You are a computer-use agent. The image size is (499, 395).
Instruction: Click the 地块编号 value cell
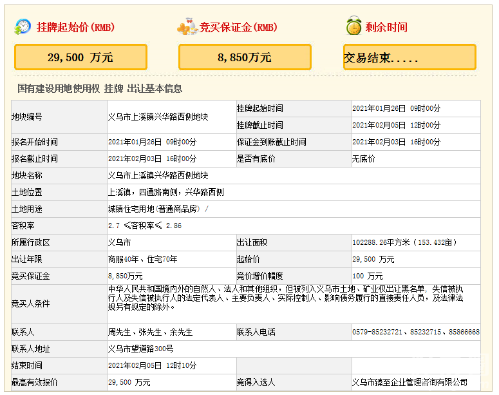[158, 117]
